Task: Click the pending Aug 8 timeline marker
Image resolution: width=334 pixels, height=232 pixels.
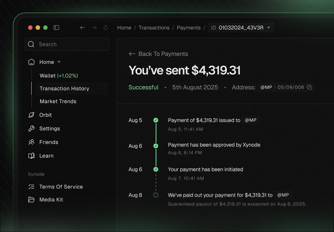Action: pos(156,195)
